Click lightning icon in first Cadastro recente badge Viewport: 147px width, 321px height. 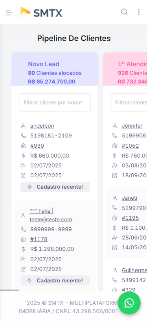(29, 187)
